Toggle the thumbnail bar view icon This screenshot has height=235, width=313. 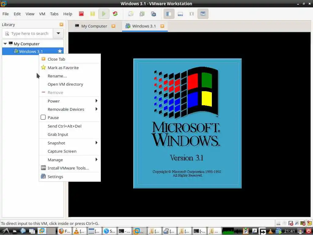(x=180, y=14)
